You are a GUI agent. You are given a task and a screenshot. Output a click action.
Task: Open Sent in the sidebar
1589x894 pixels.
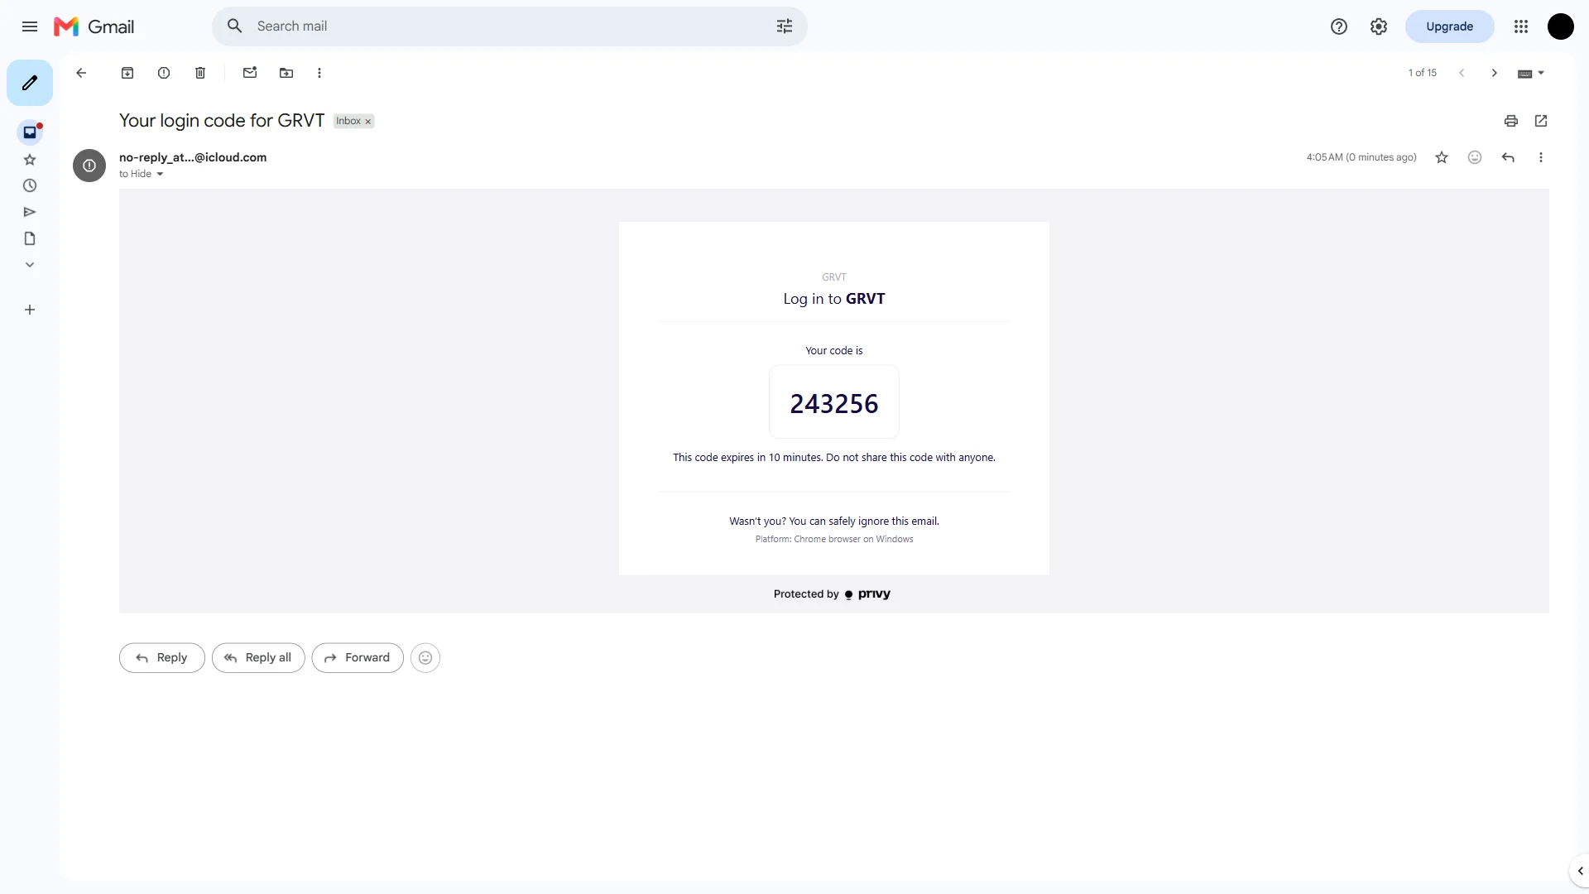pyautogui.click(x=30, y=212)
